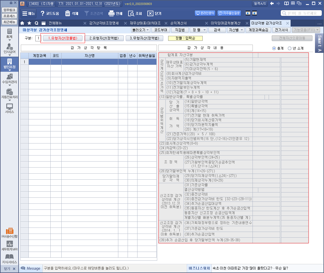Viewport: 324px width, 273px height.
Task: Click second screen layout icon after 자주묻는질문
Action: [255, 13]
